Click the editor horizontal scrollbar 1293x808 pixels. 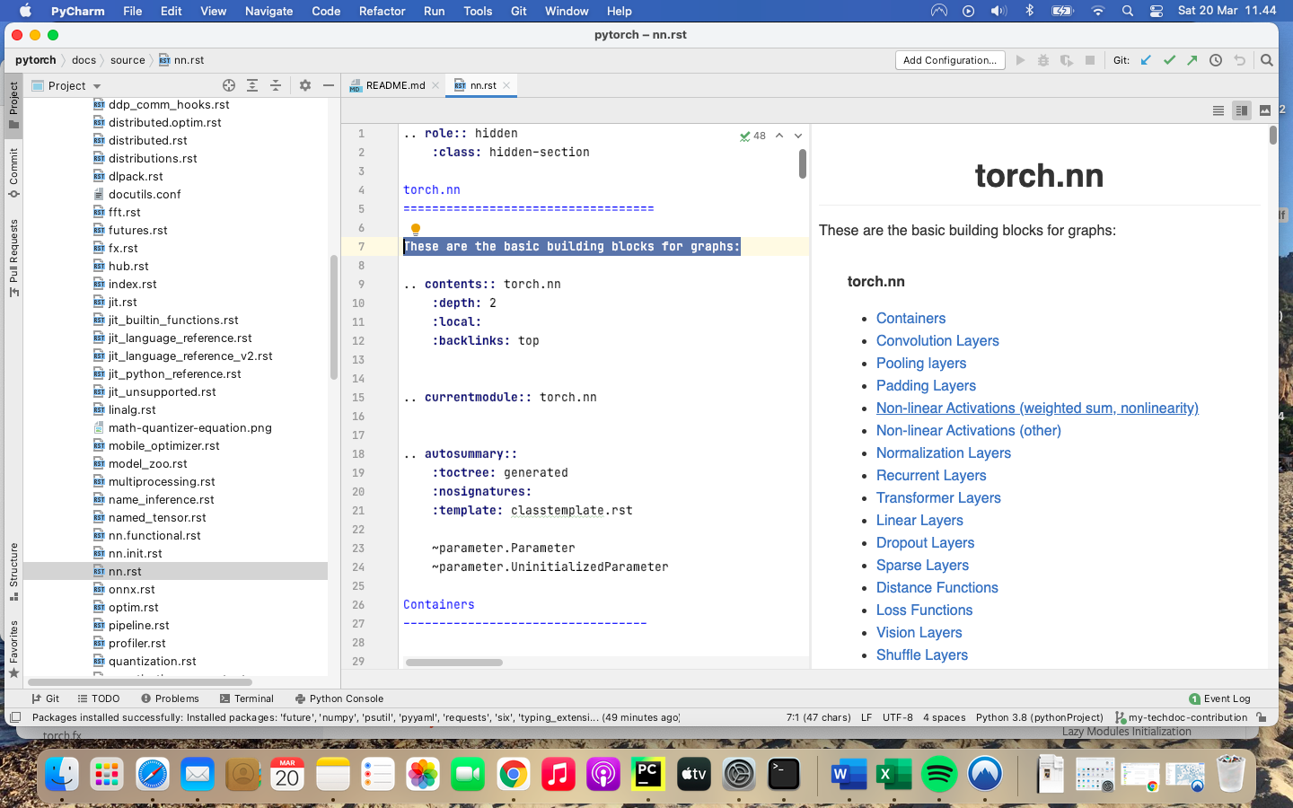point(453,663)
